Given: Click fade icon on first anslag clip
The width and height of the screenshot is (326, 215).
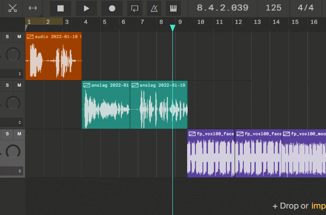Looking at the screenshot, I should coord(86,85).
